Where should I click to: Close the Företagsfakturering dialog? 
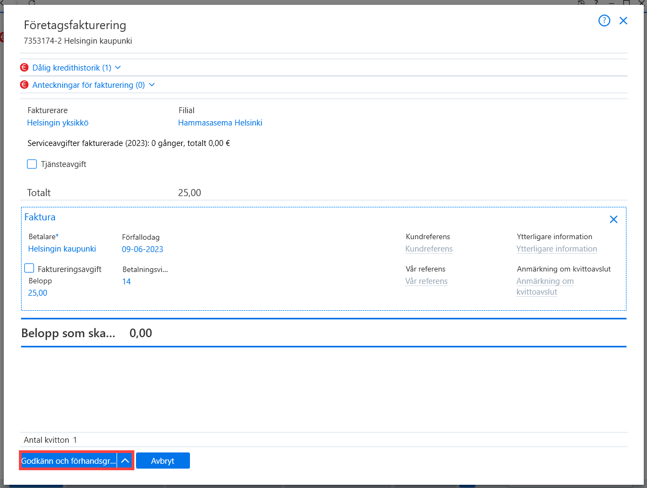(x=623, y=20)
